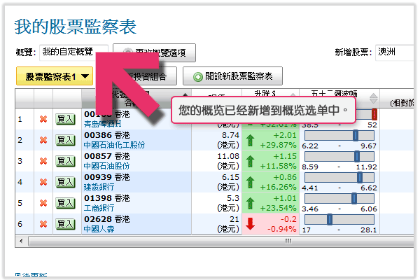Select change value -0.94%
Viewport: 420px width, 280px height.
pos(282,229)
